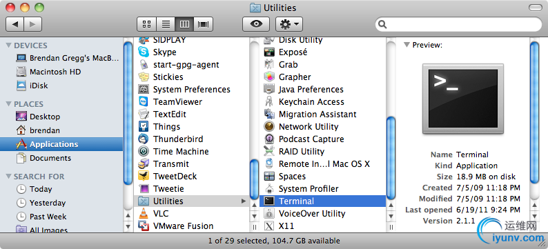Select the TweetDeck icon
Viewport: 548px width, 249px height.
tap(144, 177)
